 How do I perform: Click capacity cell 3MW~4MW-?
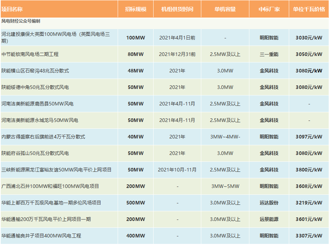tap(225, 137)
